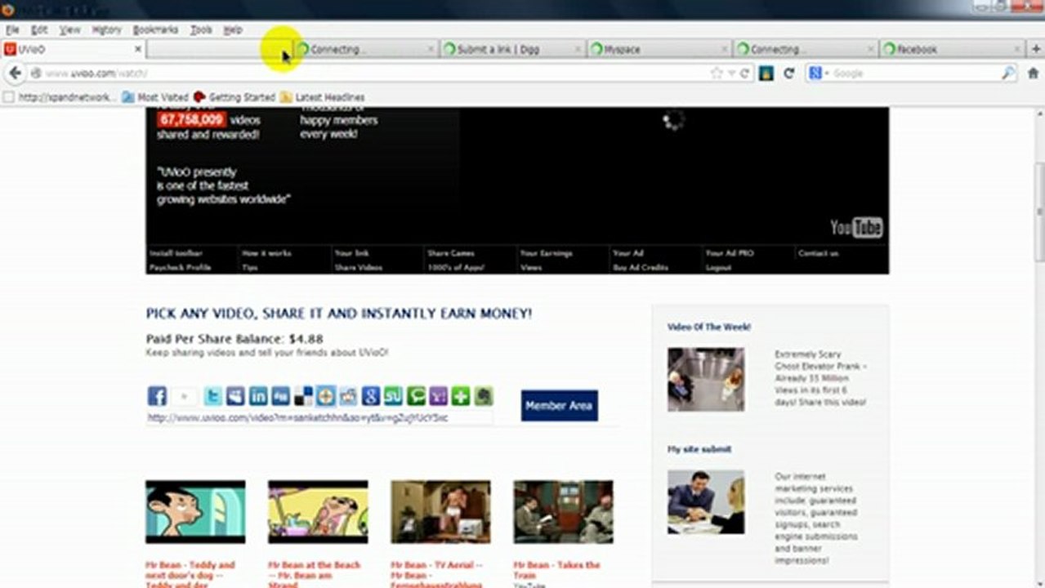Click the green speech-bubble share icon

(x=416, y=396)
